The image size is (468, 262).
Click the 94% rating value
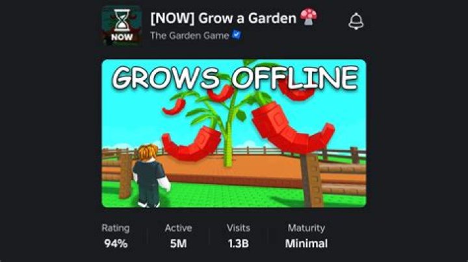coord(116,244)
